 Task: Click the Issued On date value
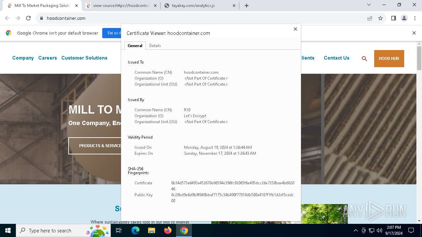pos(218,147)
